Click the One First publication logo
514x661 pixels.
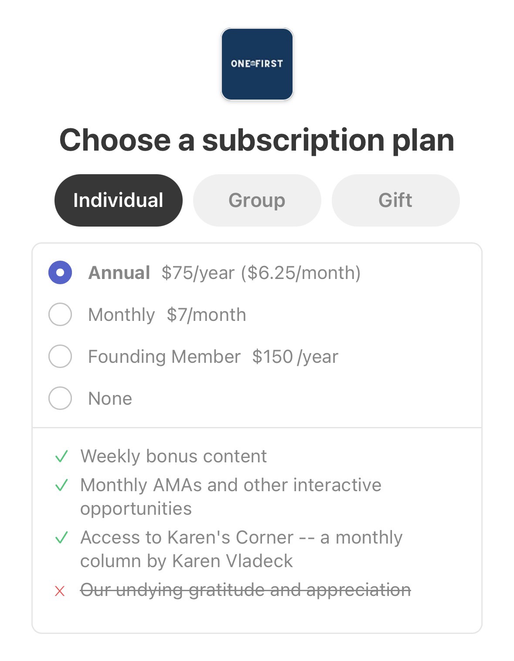257,64
